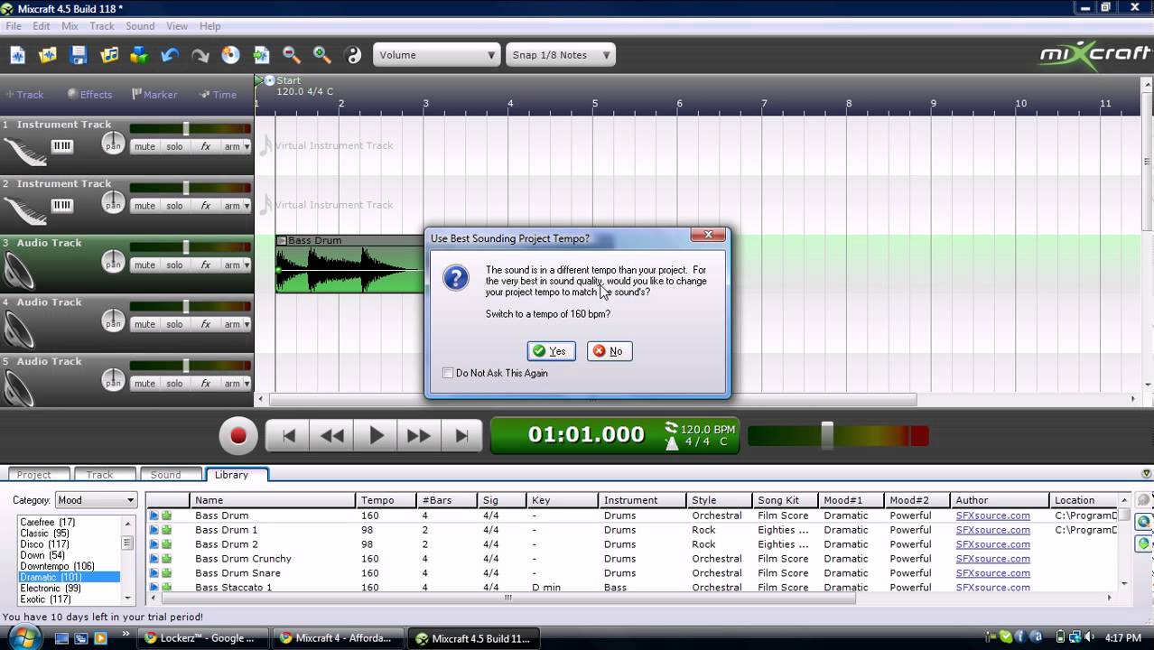Click the Open Project folder icon
The width and height of the screenshot is (1154, 650).
[x=48, y=55]
